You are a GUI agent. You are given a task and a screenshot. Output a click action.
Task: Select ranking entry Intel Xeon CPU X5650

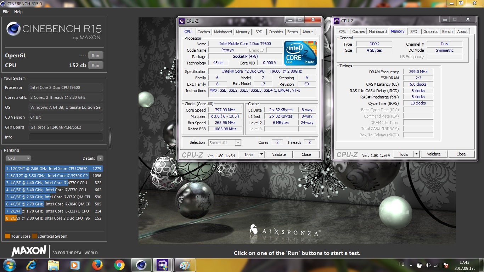point(54,169)
